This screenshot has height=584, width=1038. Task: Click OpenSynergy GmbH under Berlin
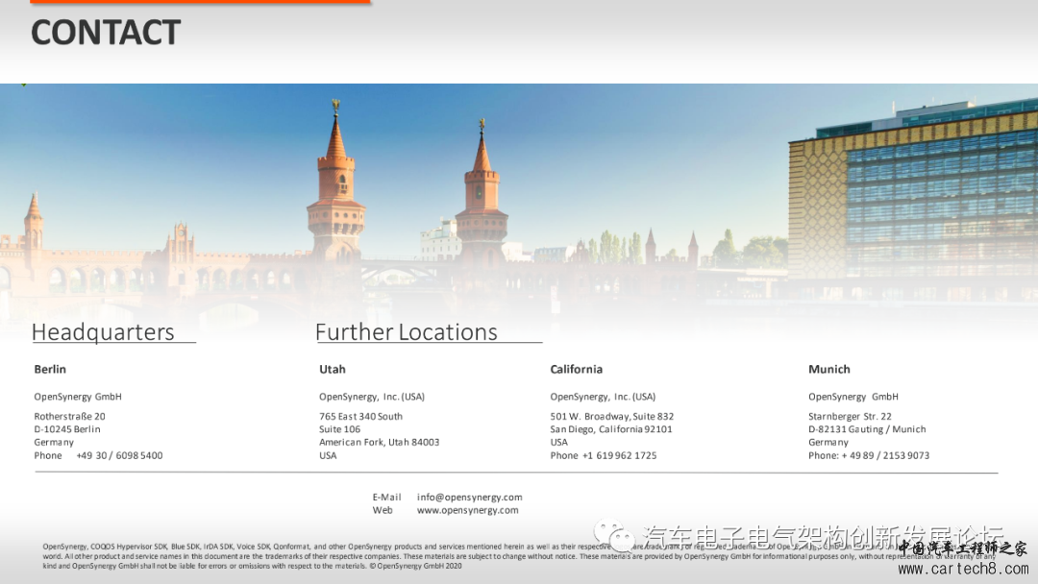(78, 397)
